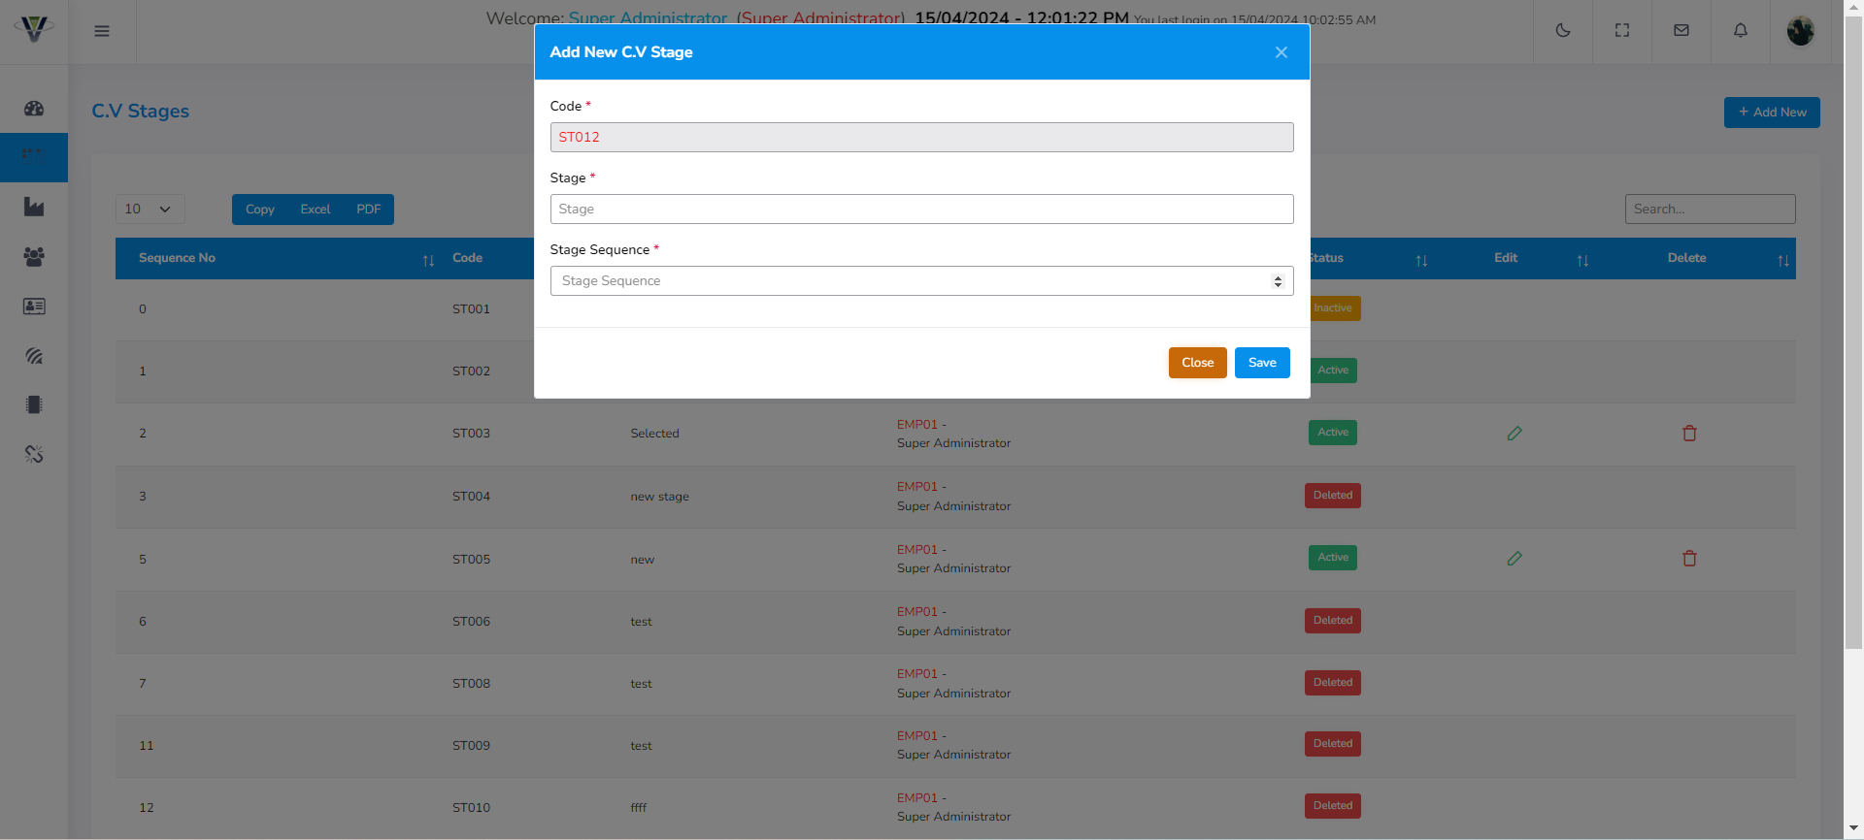Close the Add New C.V Stage dialog with the X
This screenshot has width=1864, height=840.
1281,52
